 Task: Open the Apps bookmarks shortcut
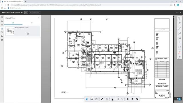point(4,8)
